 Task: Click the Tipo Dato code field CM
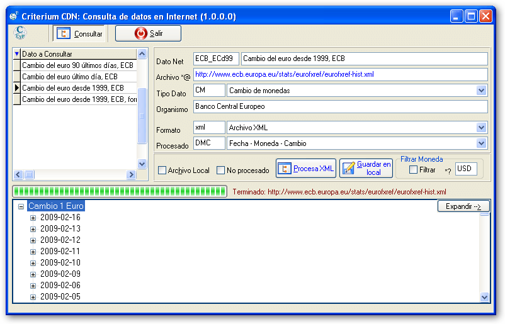click(x=209, y=90)
